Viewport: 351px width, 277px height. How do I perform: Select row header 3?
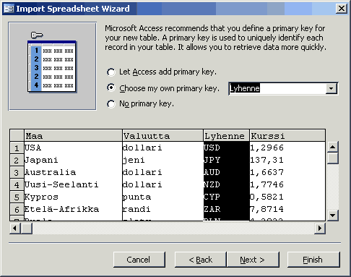pos(17,172)
